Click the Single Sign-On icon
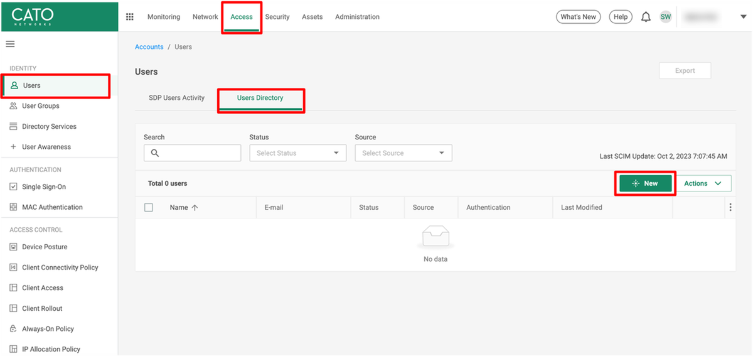753x356 pixels. pos(13,186)
